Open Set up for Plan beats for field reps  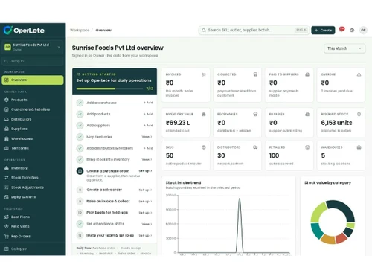coord(145,213)
